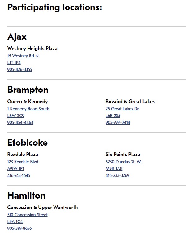Click the Brampton city heading

click(x=28, y=90)
